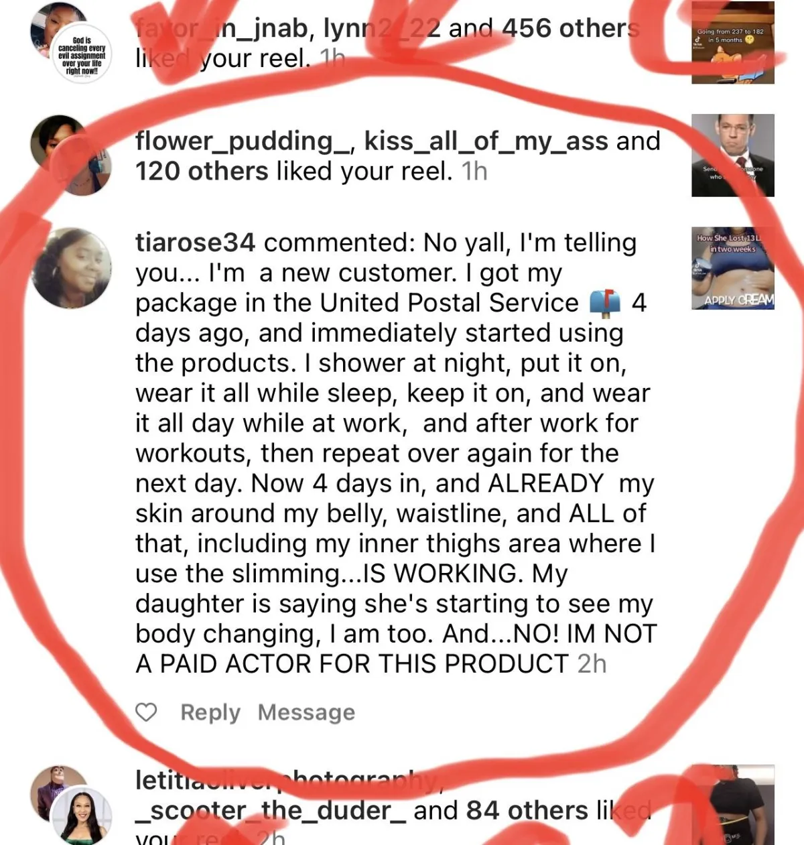Open the waist measurement reel thumbnail at bottom
Screen dimensions: 804x845
(x=733, y=805)
